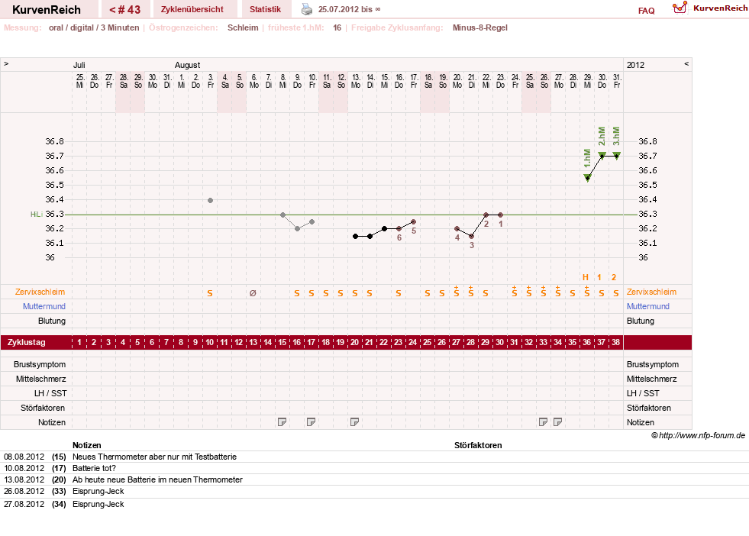Click the 2.hM green triangle marker
749x536 pixels.
[602, 155]
